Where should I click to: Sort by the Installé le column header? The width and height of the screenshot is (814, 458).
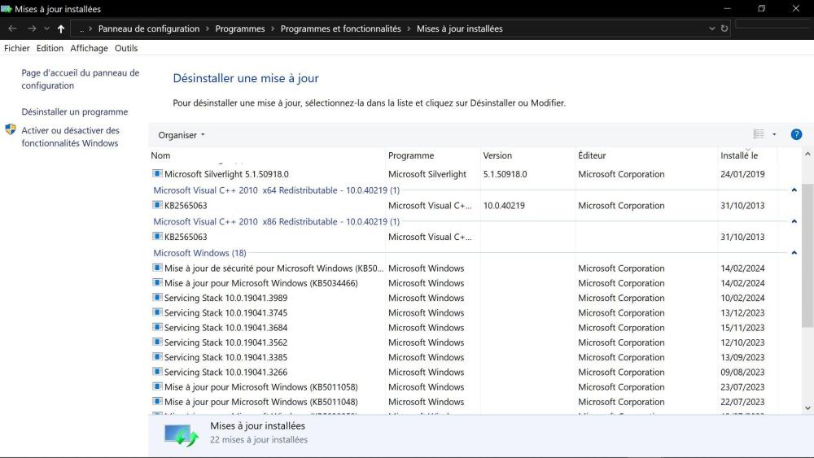coord(739,155)
